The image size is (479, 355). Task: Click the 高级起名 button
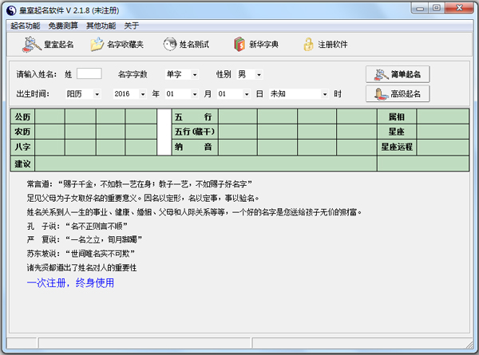(x=398, y=93)
